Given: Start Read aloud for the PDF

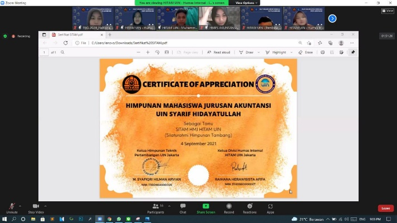Looking at the screenshot, I should 218,52.
